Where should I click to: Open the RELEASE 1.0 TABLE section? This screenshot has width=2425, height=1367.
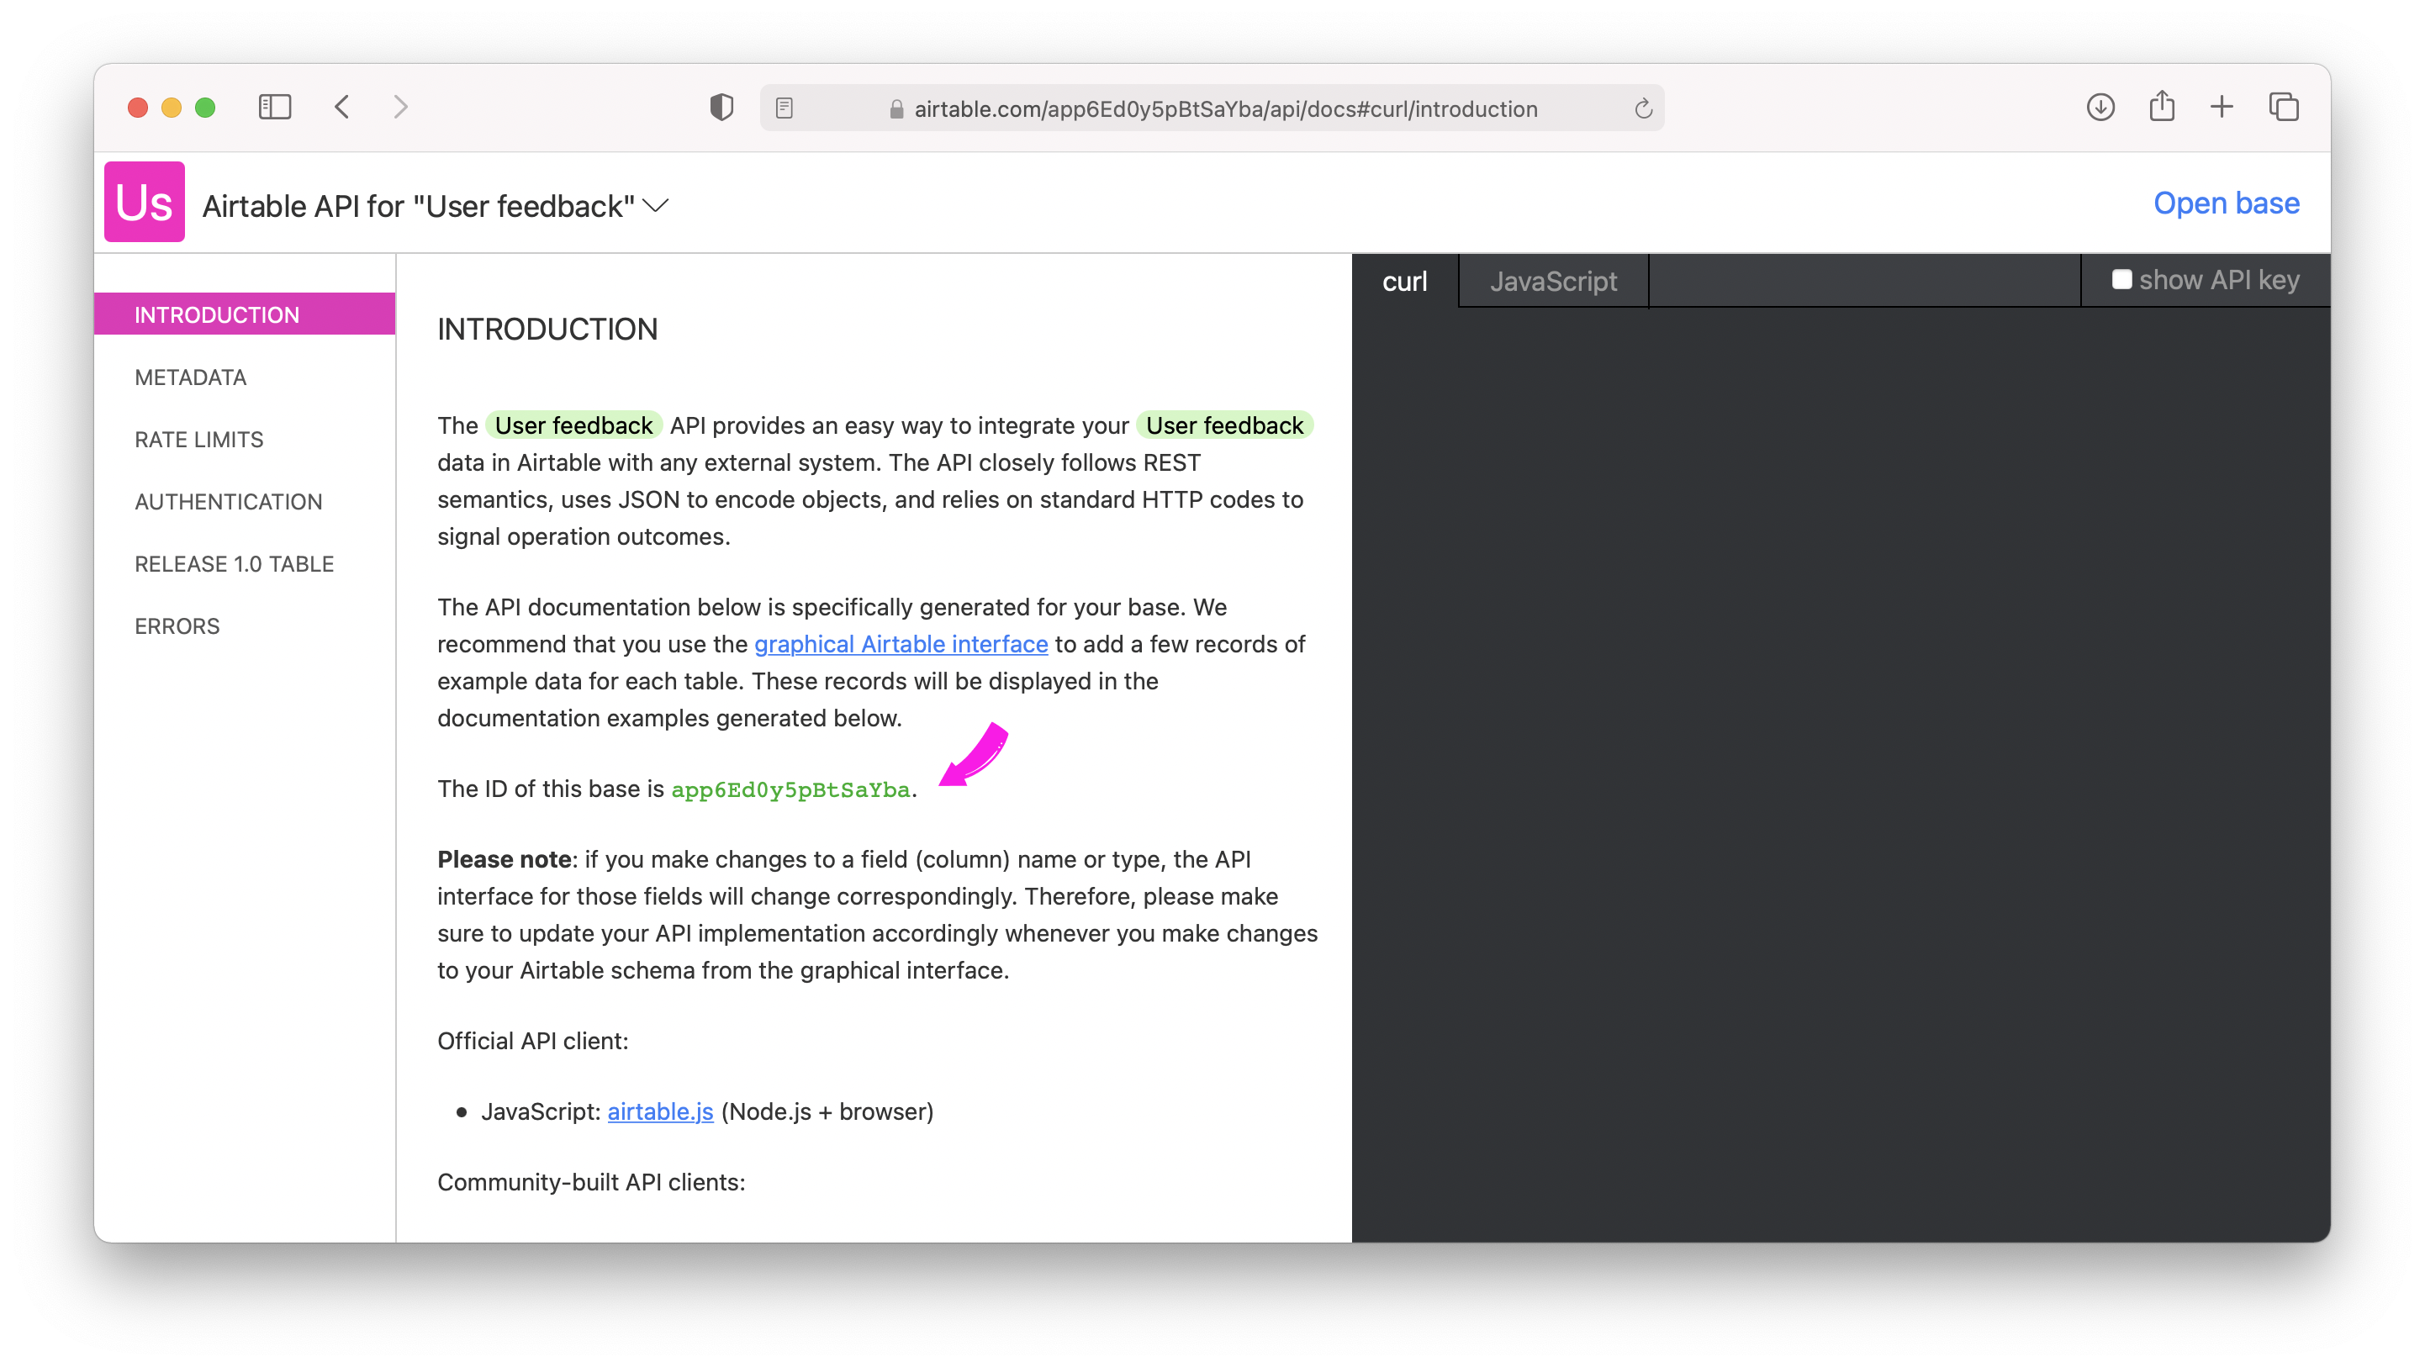click(235, 564)
